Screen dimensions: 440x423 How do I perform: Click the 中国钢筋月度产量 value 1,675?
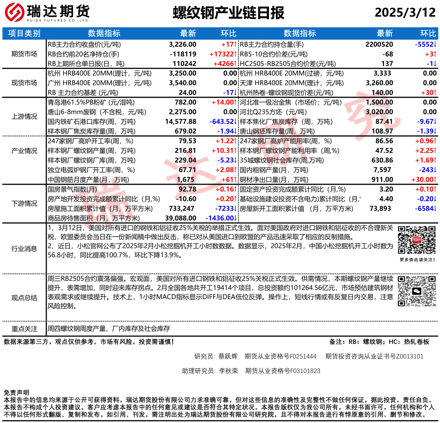click(185, 180)
